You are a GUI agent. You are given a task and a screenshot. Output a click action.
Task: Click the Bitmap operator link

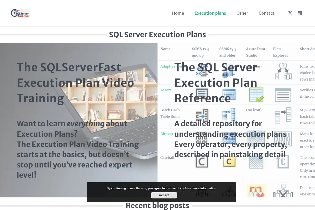pos(167,134)
